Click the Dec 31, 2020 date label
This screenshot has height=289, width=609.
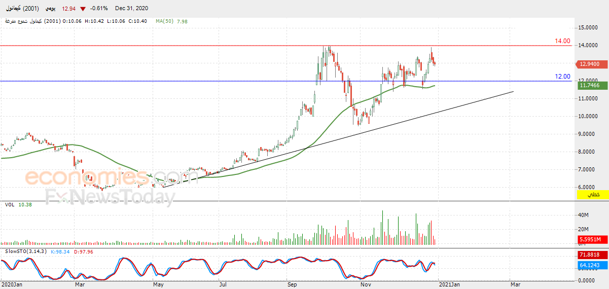(131, 9)
